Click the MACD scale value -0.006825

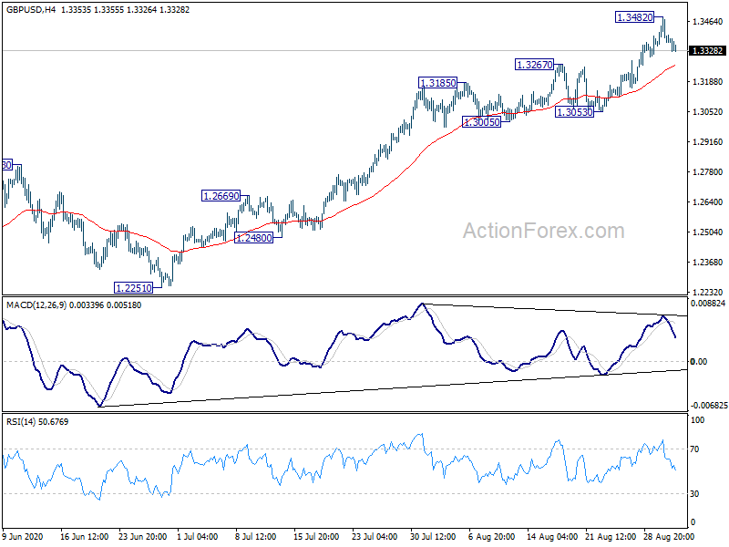[x=709, y=406]
